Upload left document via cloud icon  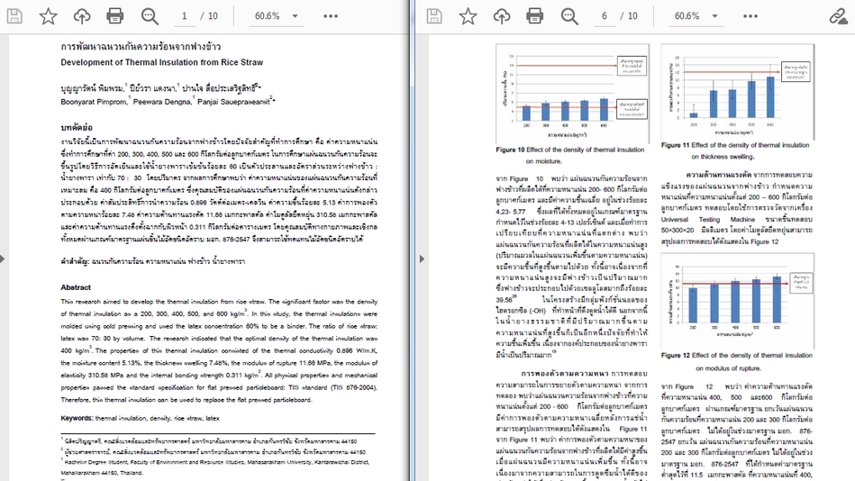pos(82,16)
